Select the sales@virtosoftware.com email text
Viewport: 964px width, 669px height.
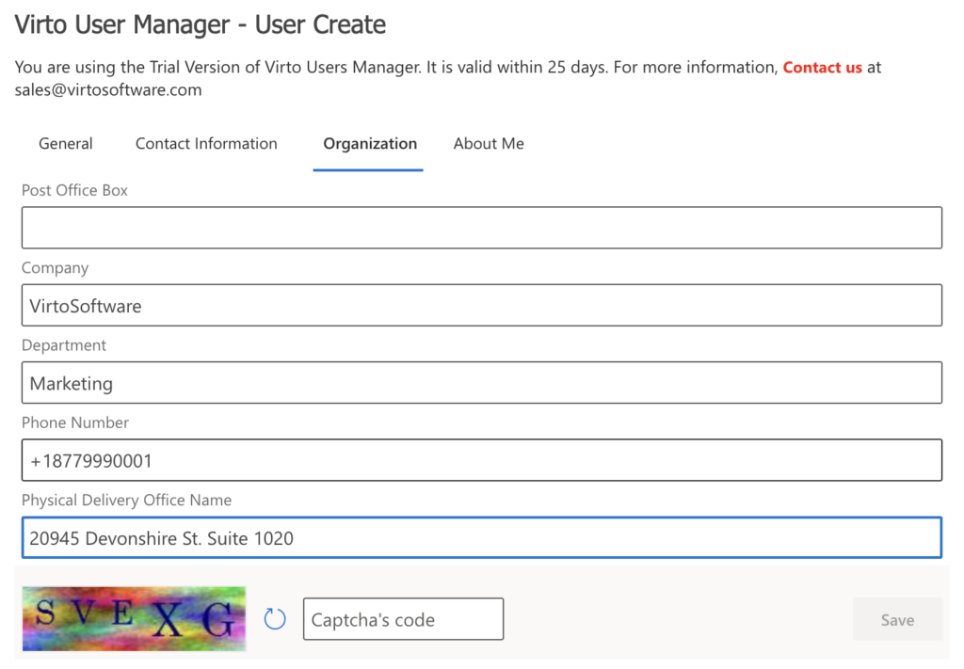point(107,89)
